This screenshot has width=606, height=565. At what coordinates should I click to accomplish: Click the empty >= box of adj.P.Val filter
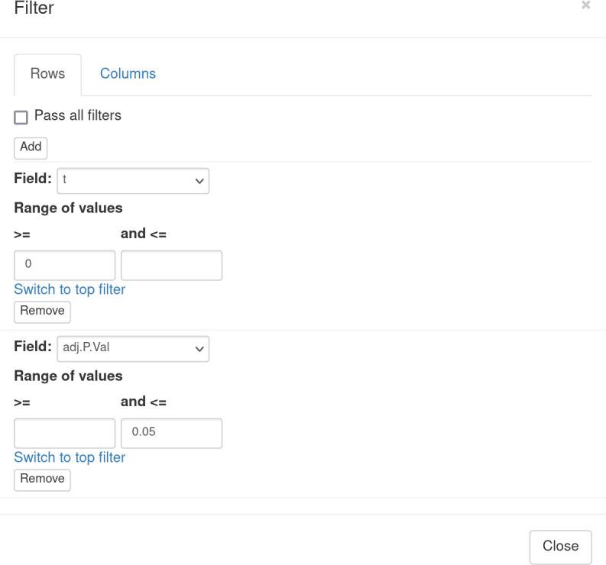(x=65, y=433)
